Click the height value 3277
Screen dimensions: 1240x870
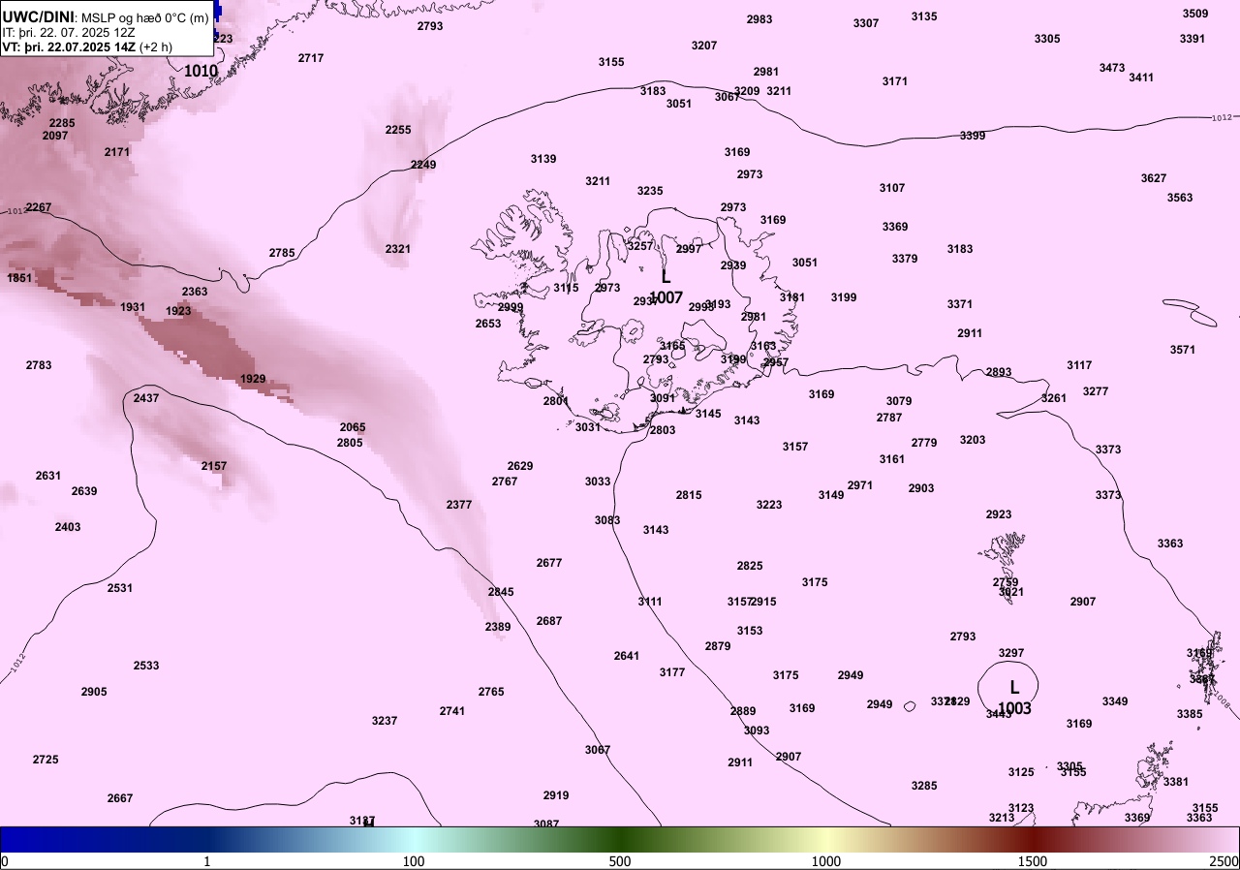pyautogui.click(x=1096, y=391)
